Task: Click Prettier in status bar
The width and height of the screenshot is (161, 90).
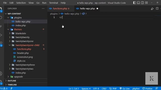Action: pyautogui.click(x=147, y=88)
